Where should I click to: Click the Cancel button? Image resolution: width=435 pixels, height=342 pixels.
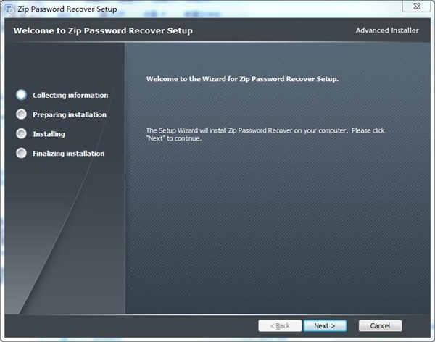tap(380, 325)
